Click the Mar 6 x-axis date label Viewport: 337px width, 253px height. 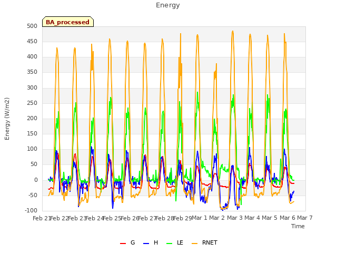288,218
